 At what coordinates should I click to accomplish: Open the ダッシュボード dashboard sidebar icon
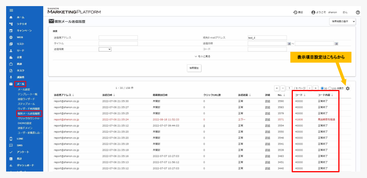11,165
